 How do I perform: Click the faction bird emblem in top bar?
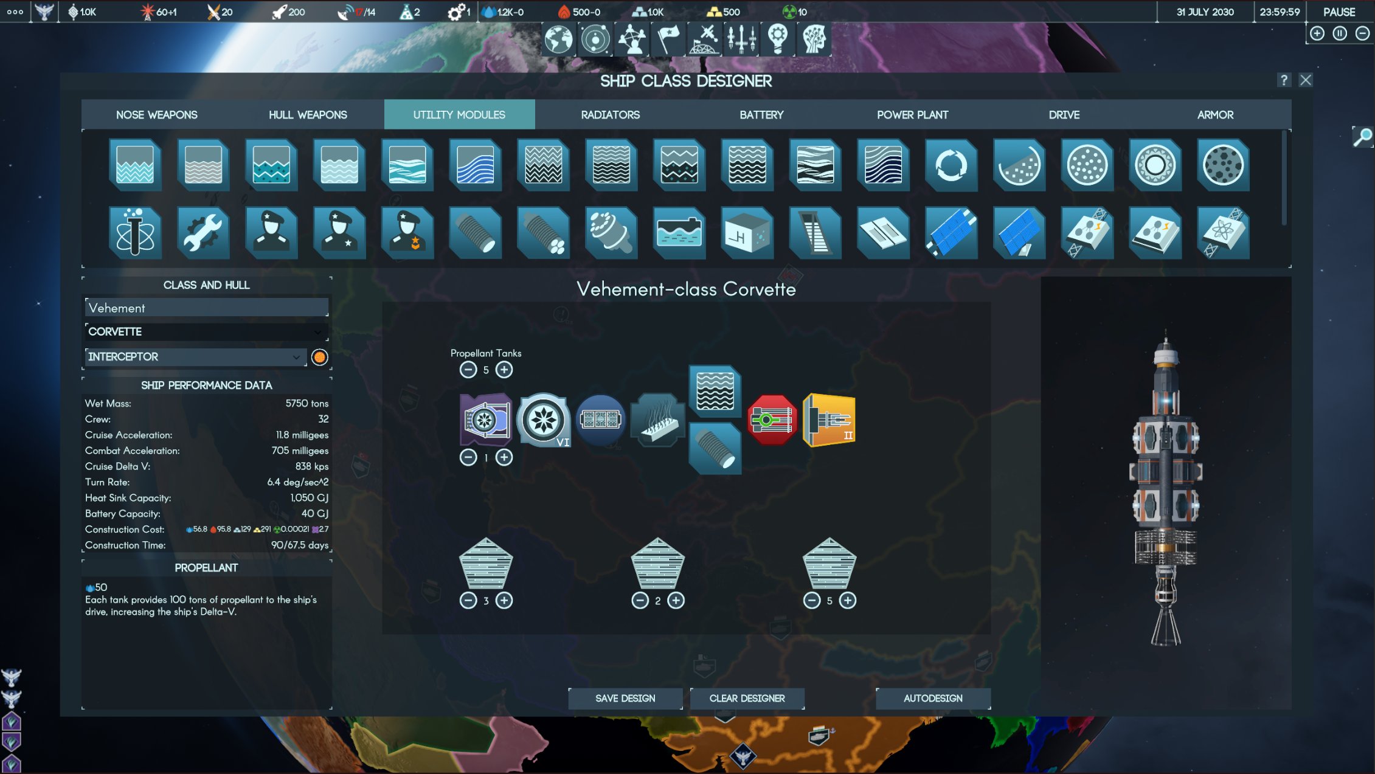coord(44,12)
